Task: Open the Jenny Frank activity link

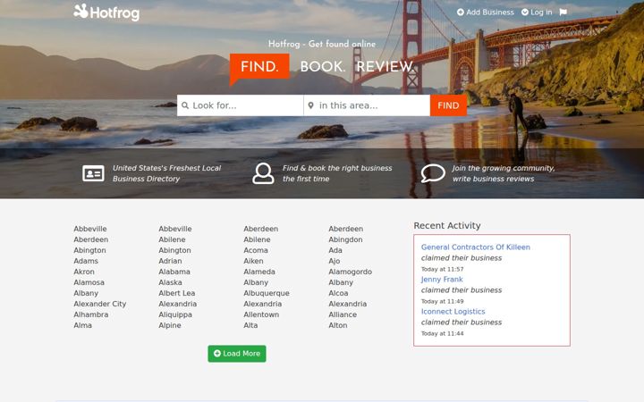Action: [442, 280]
